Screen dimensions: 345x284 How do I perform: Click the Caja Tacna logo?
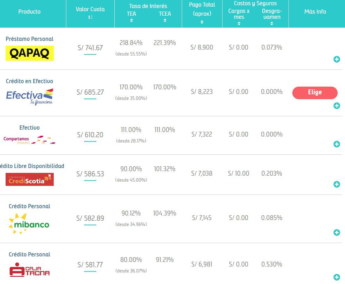click(x=30, y=270)
